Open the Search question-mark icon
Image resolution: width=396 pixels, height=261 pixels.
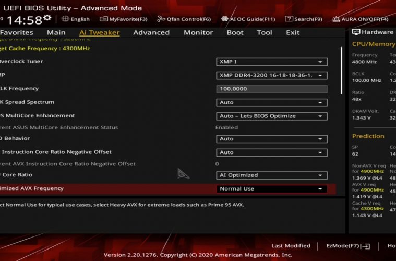pyautogui.click(x=289, y=19)
